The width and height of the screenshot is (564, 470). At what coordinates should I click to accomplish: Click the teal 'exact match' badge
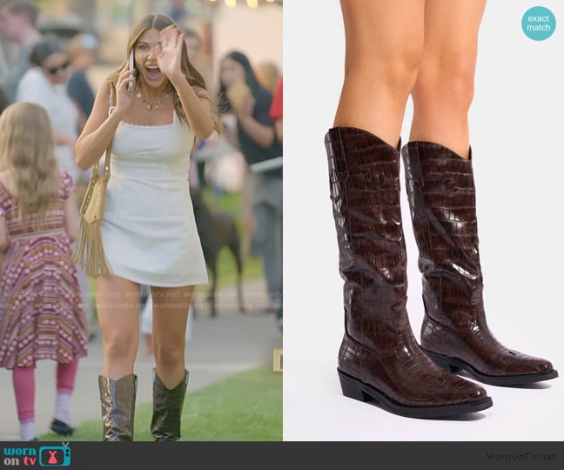coord(539,23)
